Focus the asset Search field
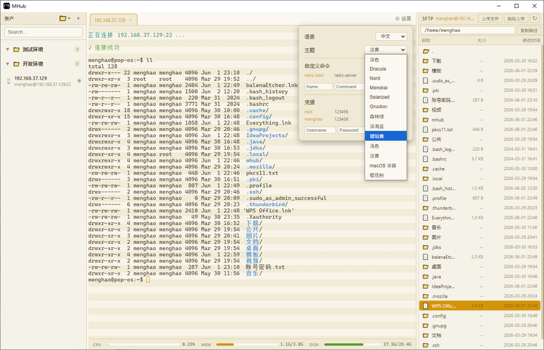The height and width of the screenshot is (350, 544). (44, 32)
